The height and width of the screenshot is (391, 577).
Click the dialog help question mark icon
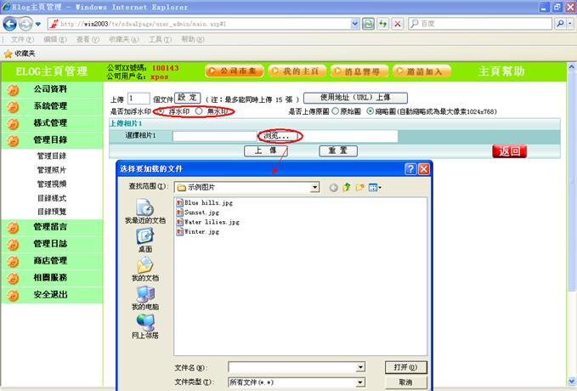click(x=410, y=169)
